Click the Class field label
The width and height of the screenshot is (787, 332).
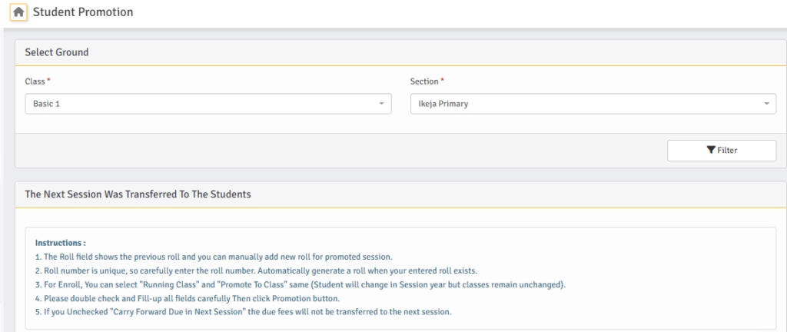point(35,81)
